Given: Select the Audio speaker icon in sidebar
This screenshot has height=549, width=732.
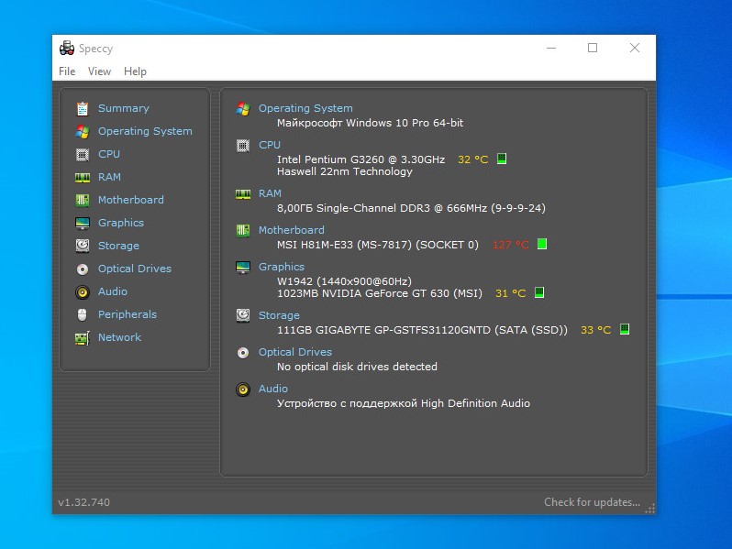Looking at the screenshot, I should point(83,291).
